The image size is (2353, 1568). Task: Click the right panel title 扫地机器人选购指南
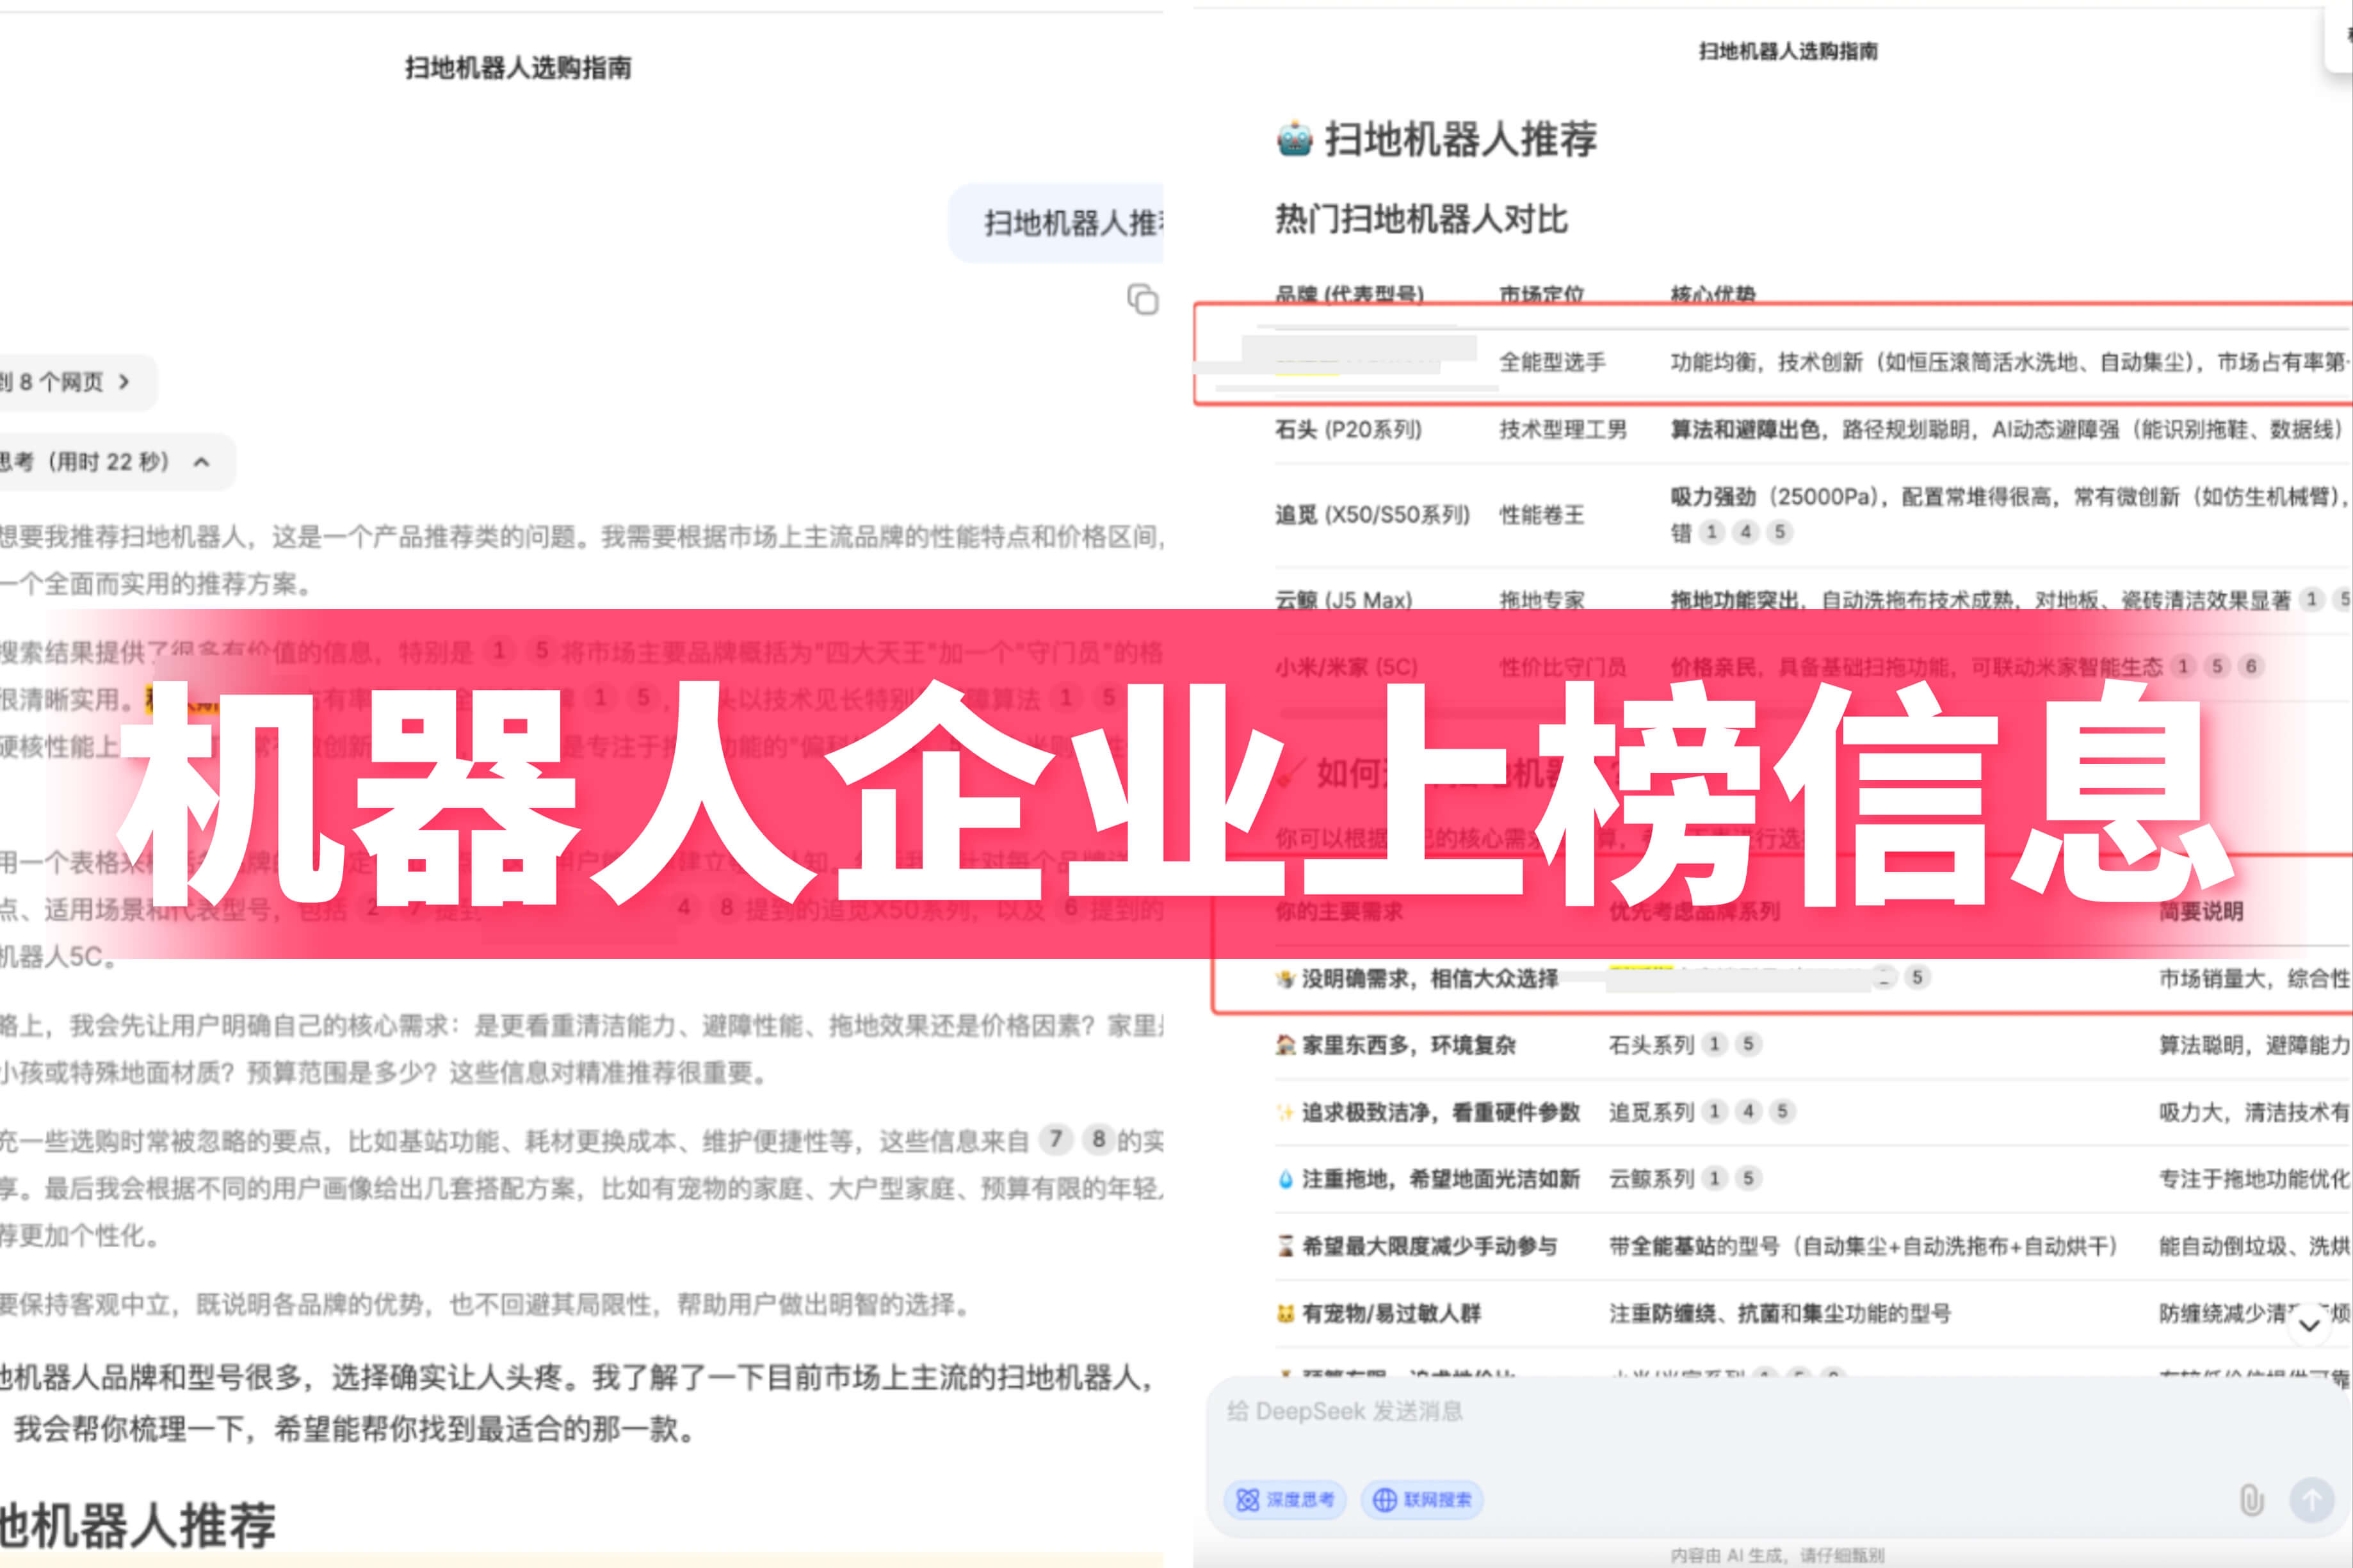(x=1788, y=51)
